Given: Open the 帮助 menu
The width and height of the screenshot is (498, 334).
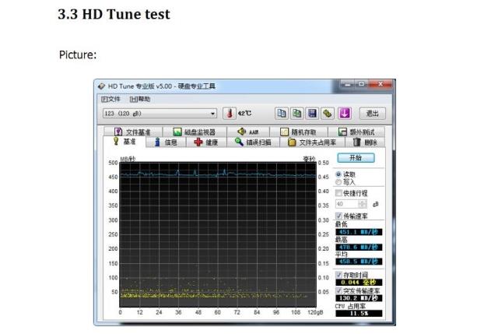Looking at the screenshot, I should tap(140, 99).
